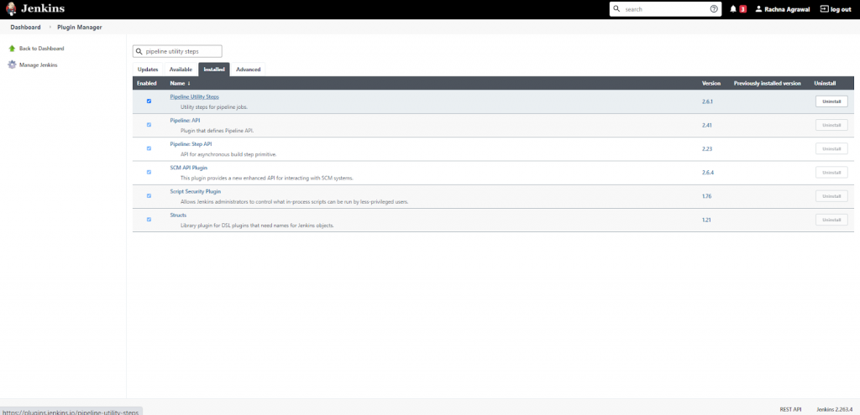Viewport: 860px width, 415px height.
Task: Open the REST API footer link
Action: click(790, 409)
